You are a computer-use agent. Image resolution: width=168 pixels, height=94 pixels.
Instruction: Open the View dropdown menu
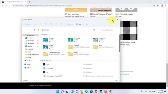pyautogui.click(x=79, y=24)
